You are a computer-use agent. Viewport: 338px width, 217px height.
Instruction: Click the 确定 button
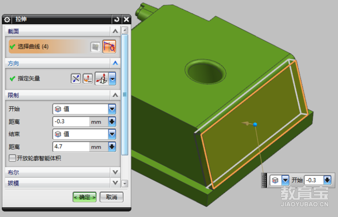tap(85, 197)
